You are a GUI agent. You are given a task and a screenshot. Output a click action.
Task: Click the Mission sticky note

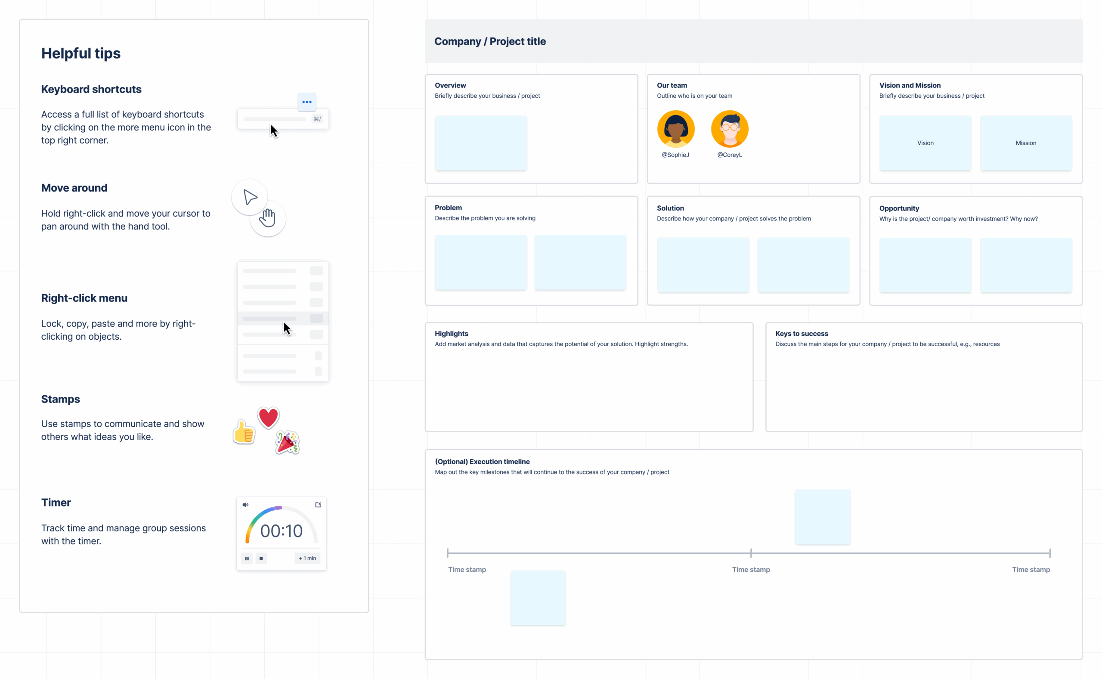1026,143
